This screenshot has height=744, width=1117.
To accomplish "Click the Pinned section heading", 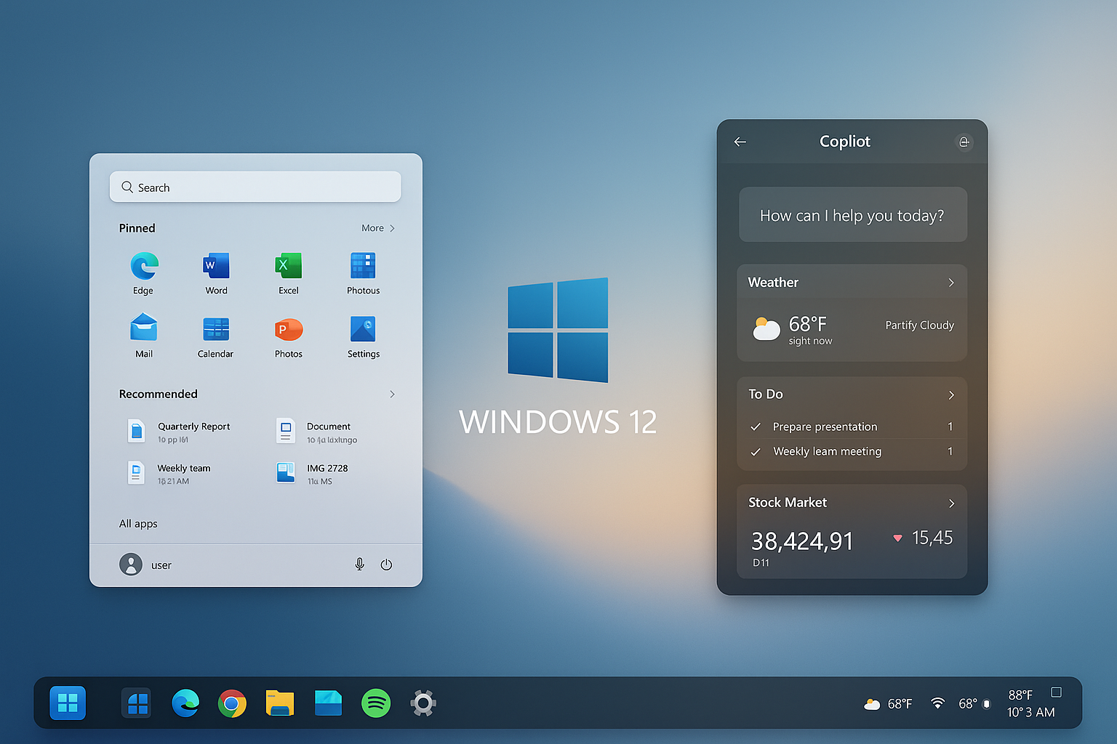I will (x=137, y=228).
